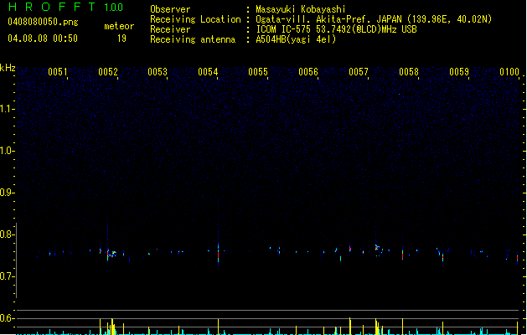
Task: Click the yellow intensity peak below 0054
Action: (218, 327)
